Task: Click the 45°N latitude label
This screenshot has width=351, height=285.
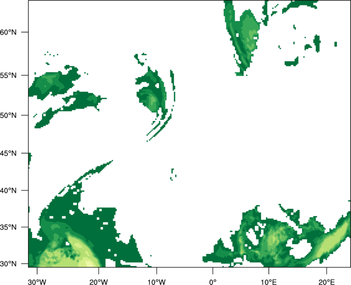Action: 8,153
